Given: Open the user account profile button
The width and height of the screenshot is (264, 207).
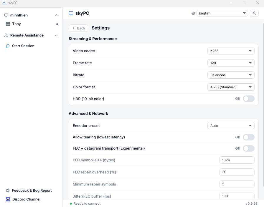Looking at the screenshot, I should [x=254, y=13].
